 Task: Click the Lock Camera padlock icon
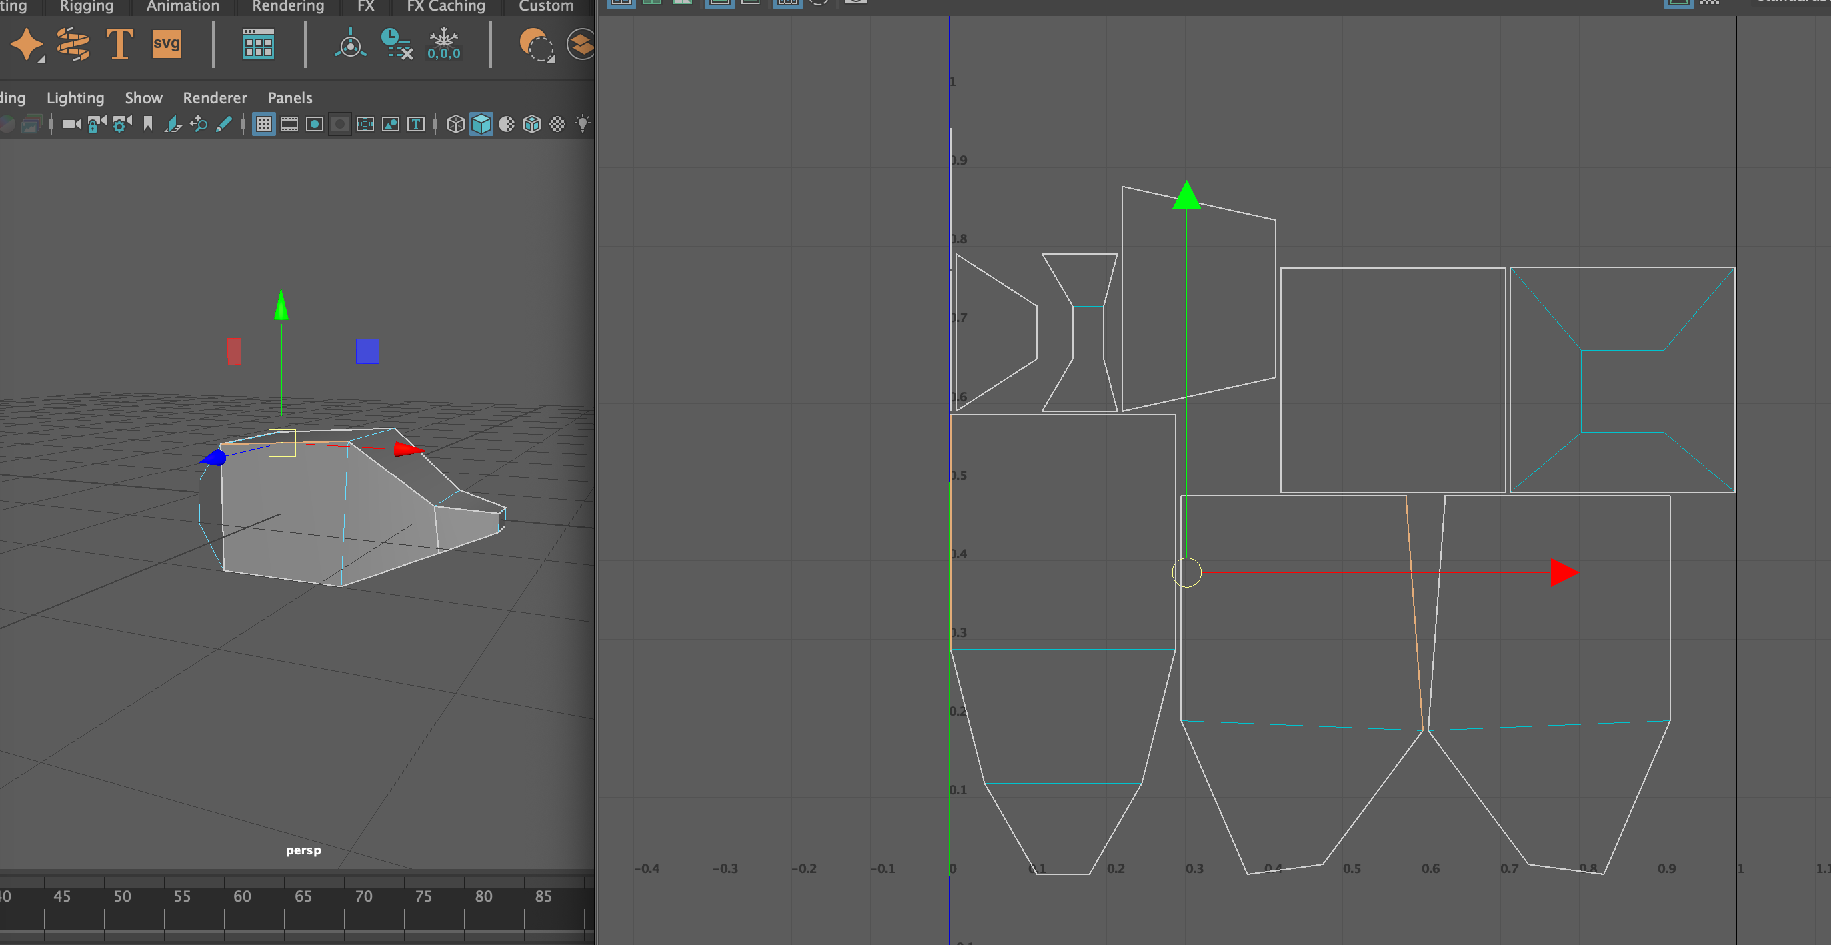pyautogui.click(x=96, y=125)
